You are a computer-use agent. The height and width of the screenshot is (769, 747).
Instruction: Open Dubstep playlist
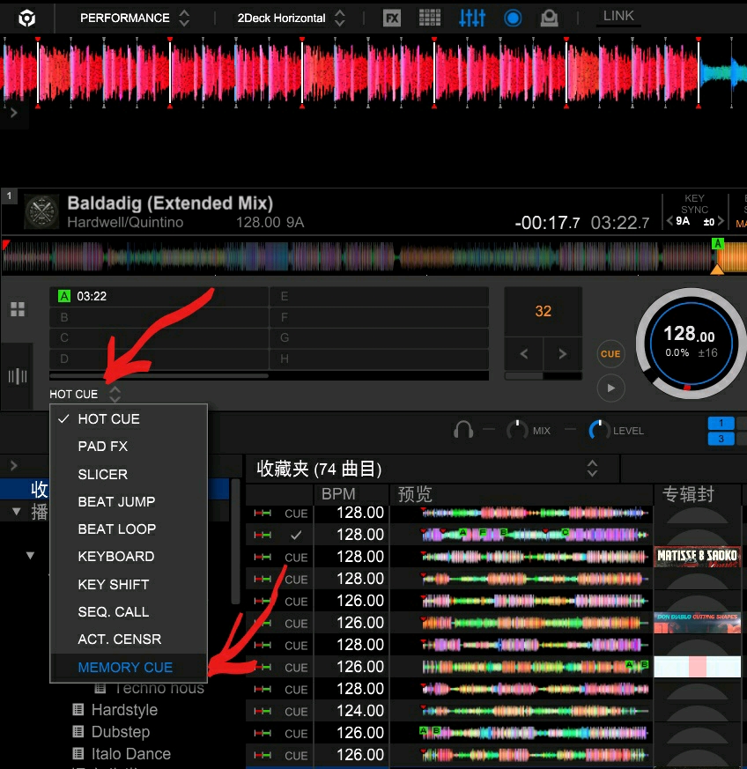pyautogui.click(x=121, y=732)
